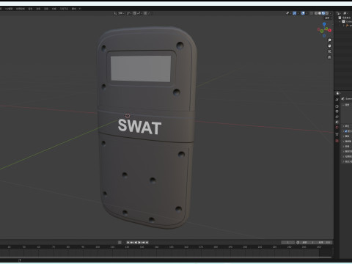Click the red X axis on navigation gizmo

330,30
